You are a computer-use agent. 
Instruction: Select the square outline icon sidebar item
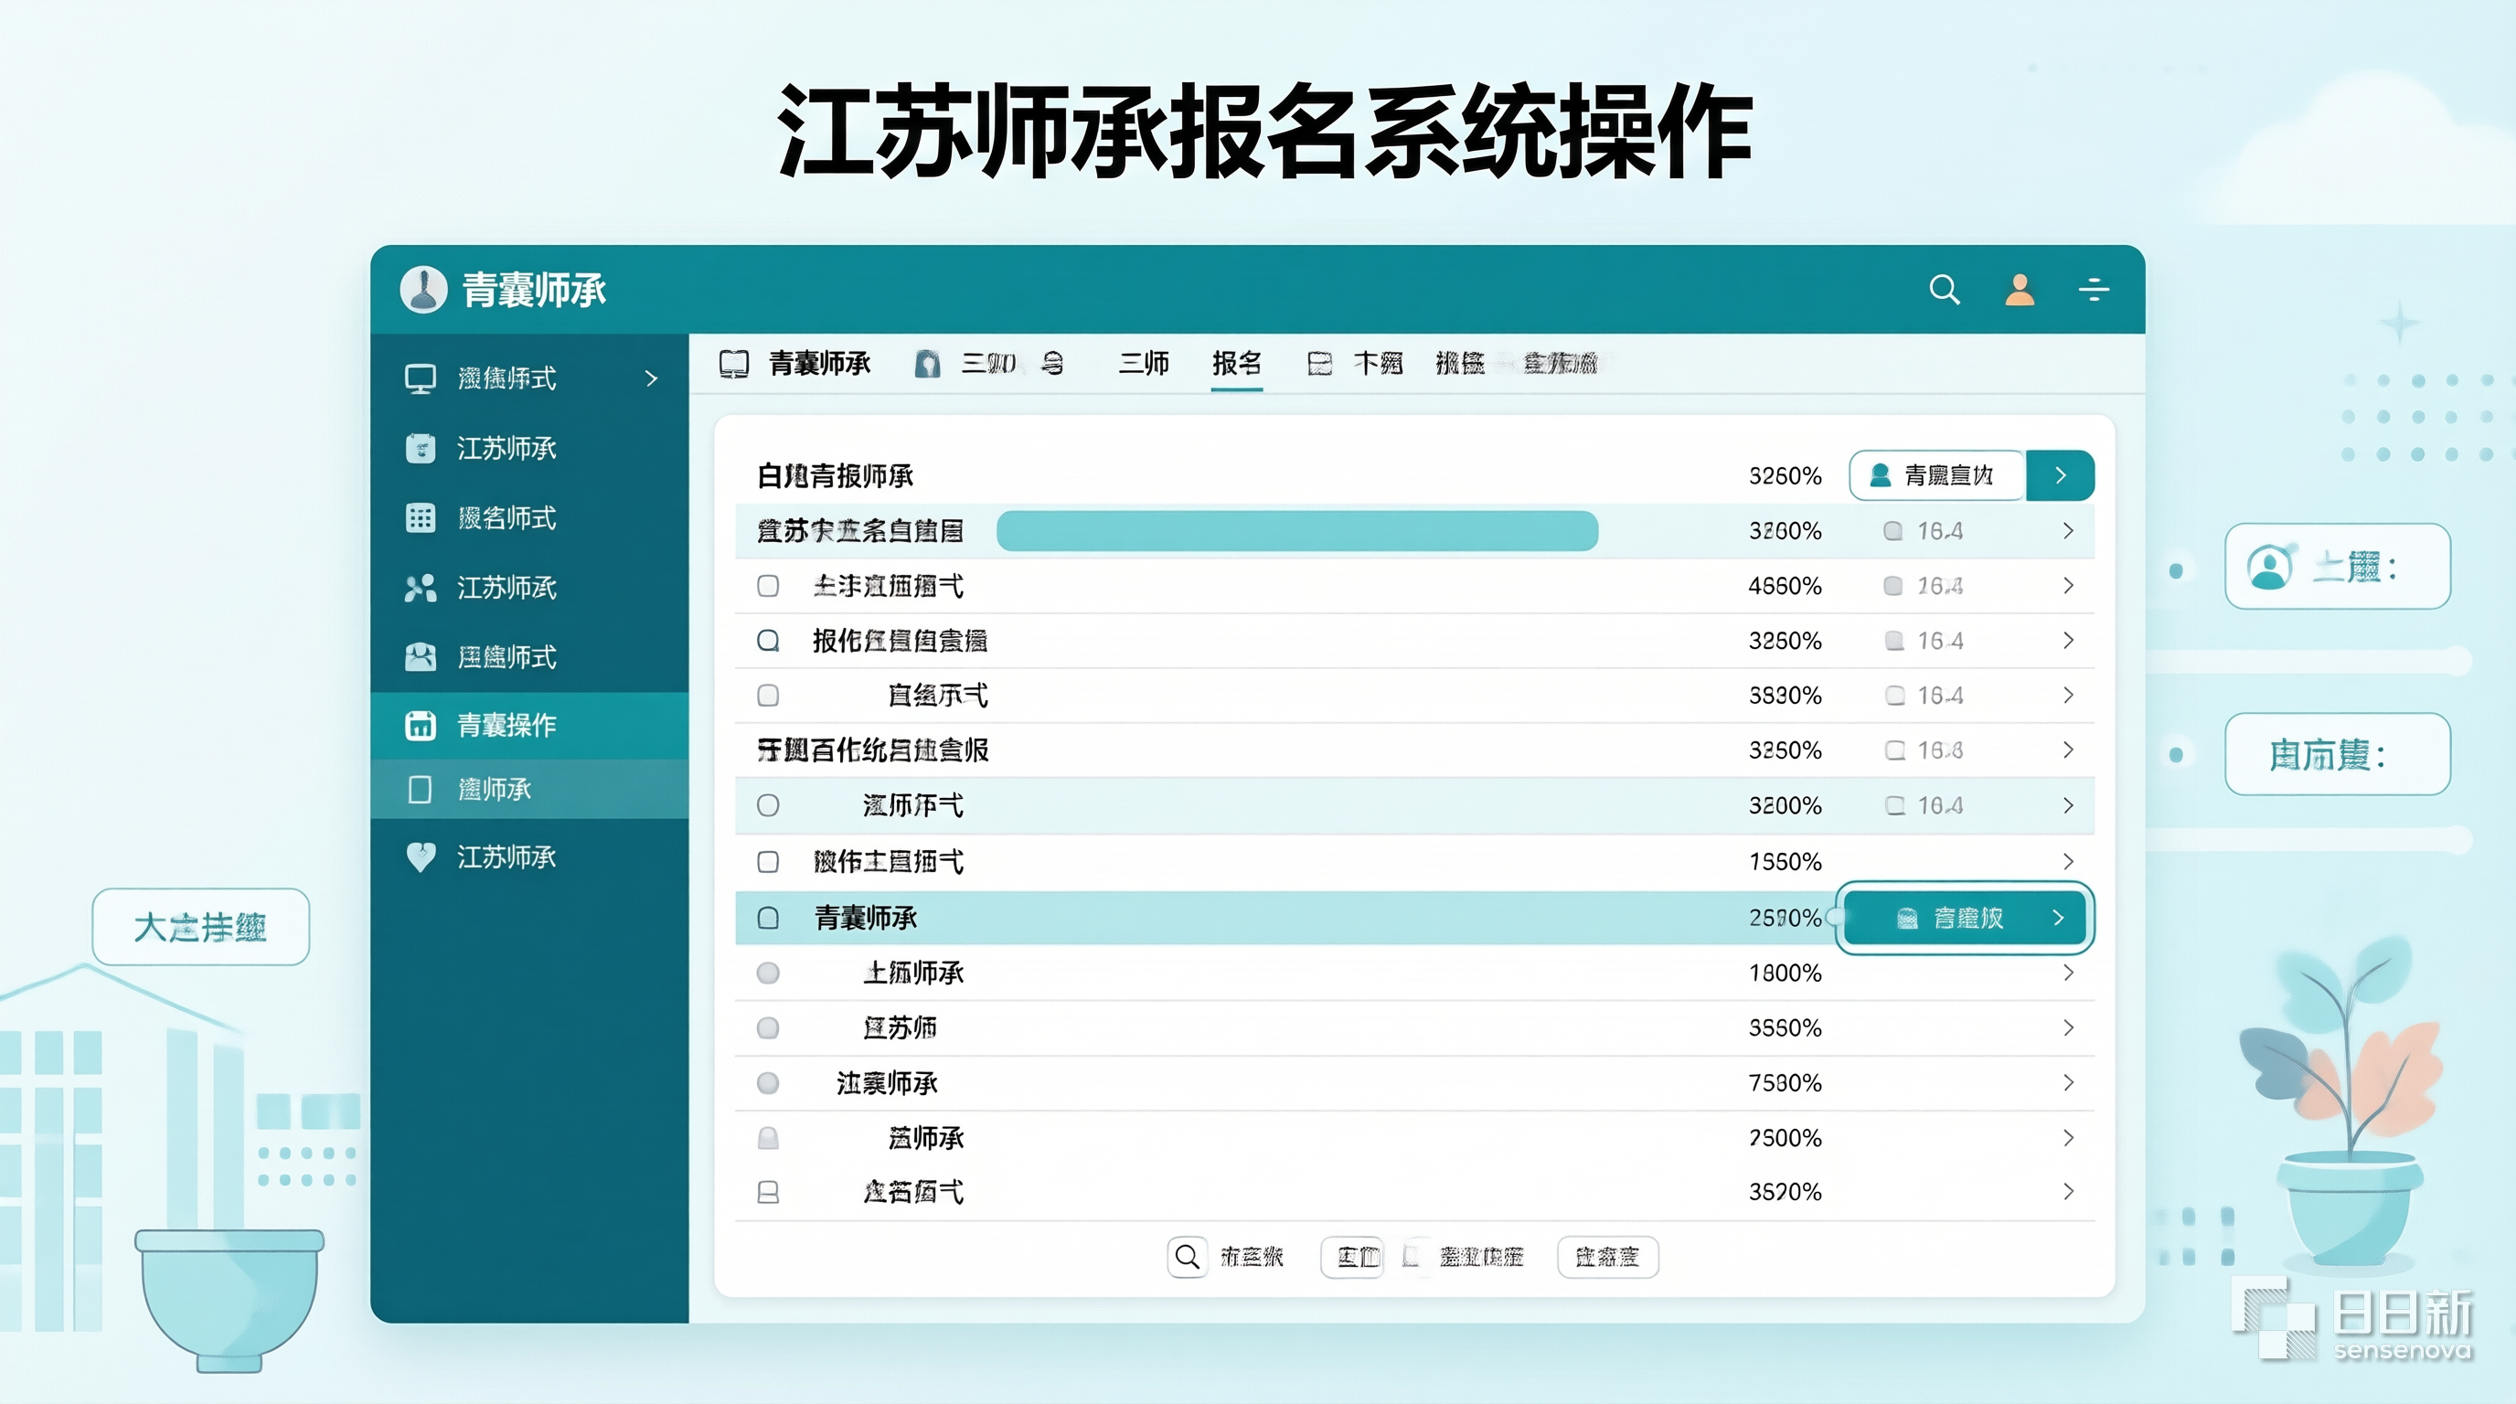click(420, 789)
